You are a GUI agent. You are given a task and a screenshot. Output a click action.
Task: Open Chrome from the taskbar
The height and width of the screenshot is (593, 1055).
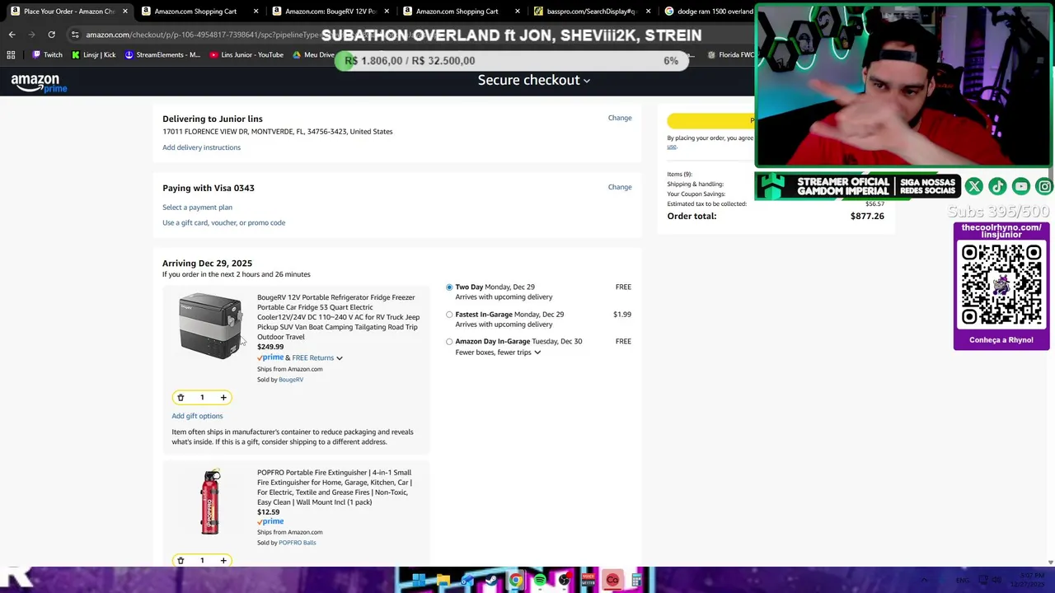click(x=515, y=581)
